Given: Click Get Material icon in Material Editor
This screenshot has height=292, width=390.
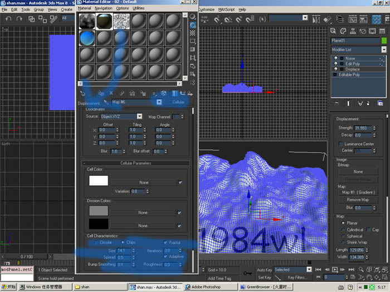Looking at the screenshot, I should tap(82, 93).
